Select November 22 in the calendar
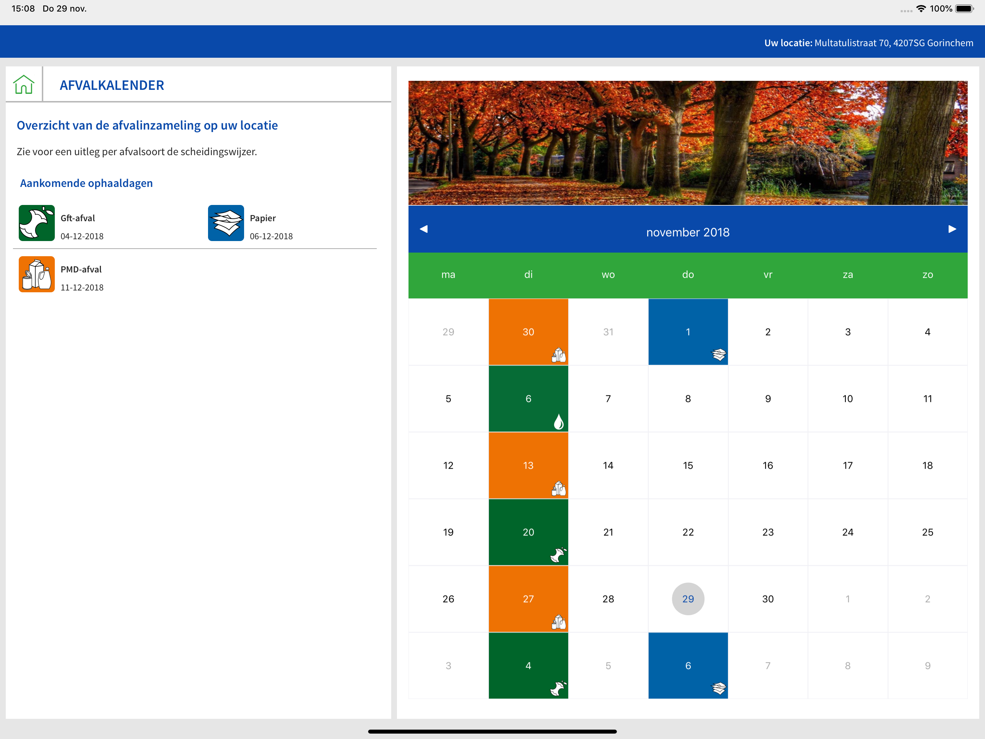 coord(688,532)
